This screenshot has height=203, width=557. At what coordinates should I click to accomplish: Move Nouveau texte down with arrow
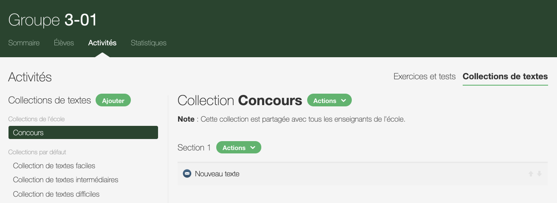point(539,174)
